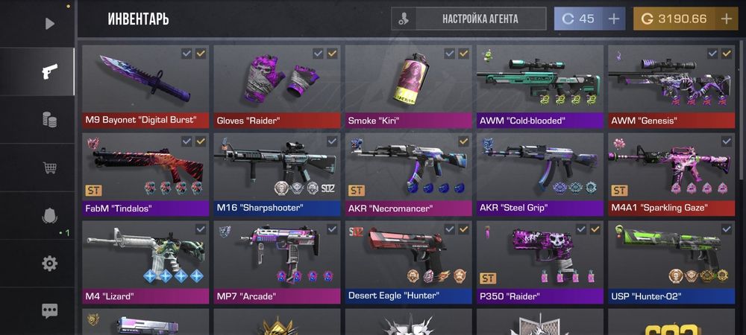The width and height of the screenshot is (746, 335).
Task: Select the AWM "Genesis" skin card
Action: click(671, 87)
